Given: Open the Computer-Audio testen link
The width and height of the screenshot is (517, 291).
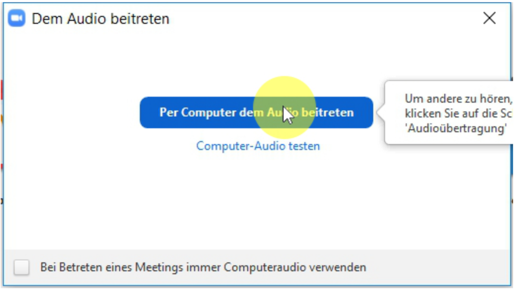Looking at the screenshot, I should tap(258, 146).
